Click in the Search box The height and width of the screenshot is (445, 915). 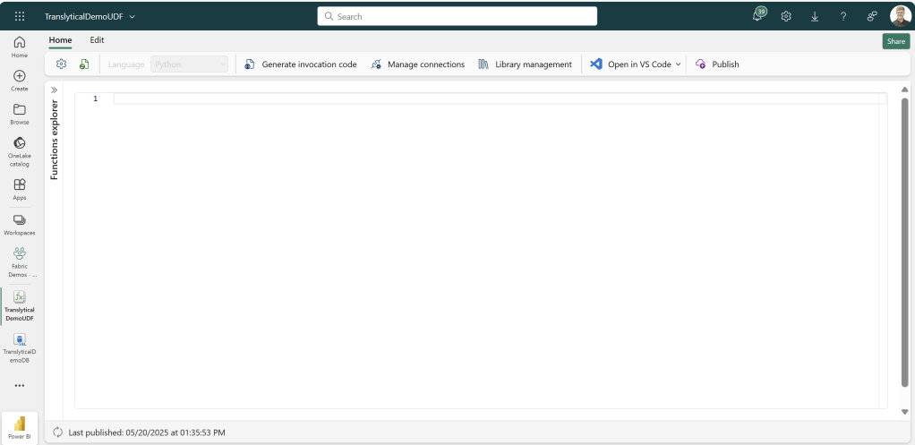tap(457, 16)
